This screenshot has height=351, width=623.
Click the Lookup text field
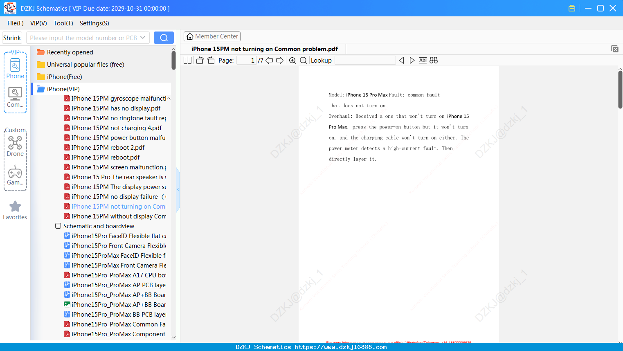coord(365,61)
